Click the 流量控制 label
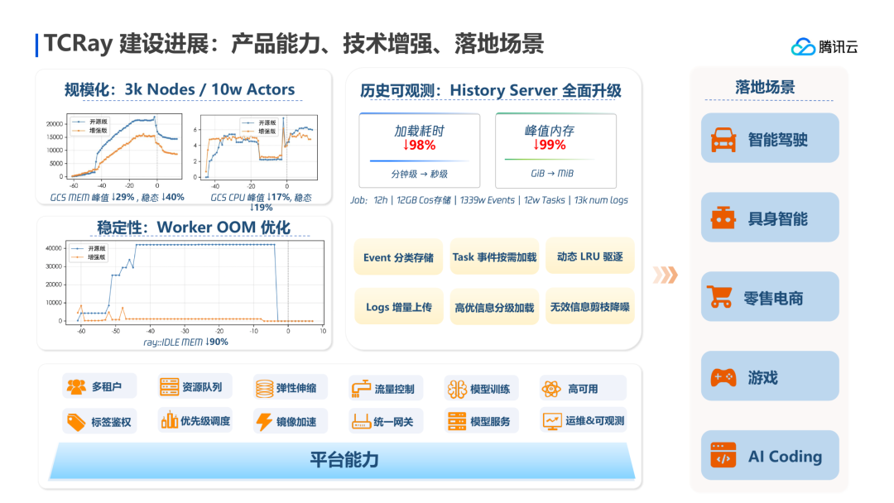 (394, 389)
